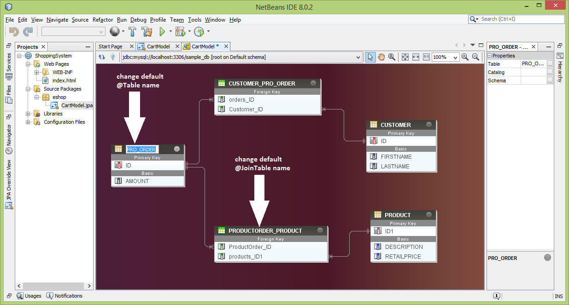This screenshot has width=569, height=305.
Task: Click the Table property ellipsis button
Action: (x=550, y=64)
